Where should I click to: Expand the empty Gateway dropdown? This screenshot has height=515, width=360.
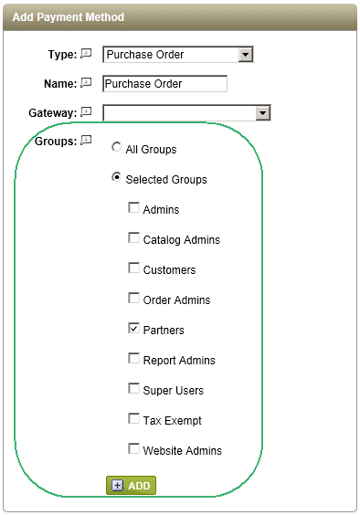coord(186,113)
